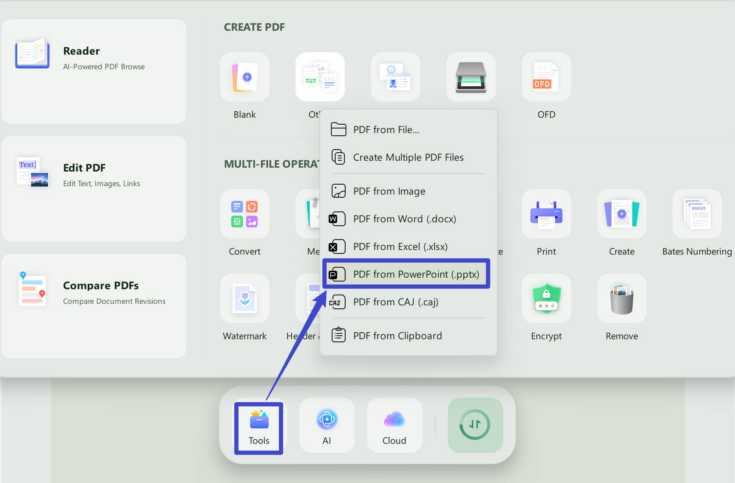The height and width of the screenshot is (483, 735).
Task: Click the Scanner create icon
Action: pos(471,77)
